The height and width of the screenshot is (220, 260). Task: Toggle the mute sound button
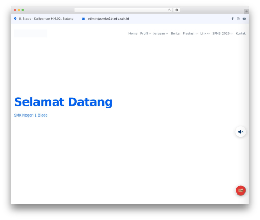[x=241, y=132]
